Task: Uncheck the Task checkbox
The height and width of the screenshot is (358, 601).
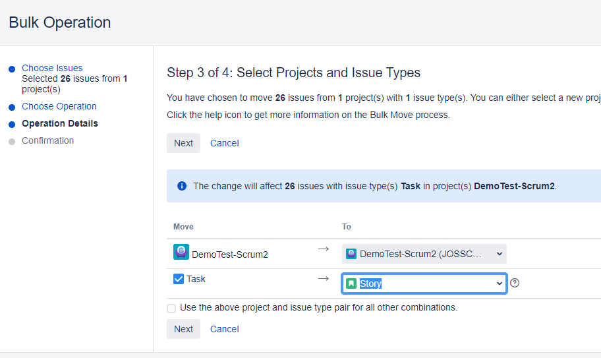Action: click(x=179, y=279)
